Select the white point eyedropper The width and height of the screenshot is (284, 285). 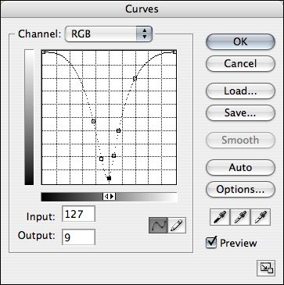tap(261, 217)
